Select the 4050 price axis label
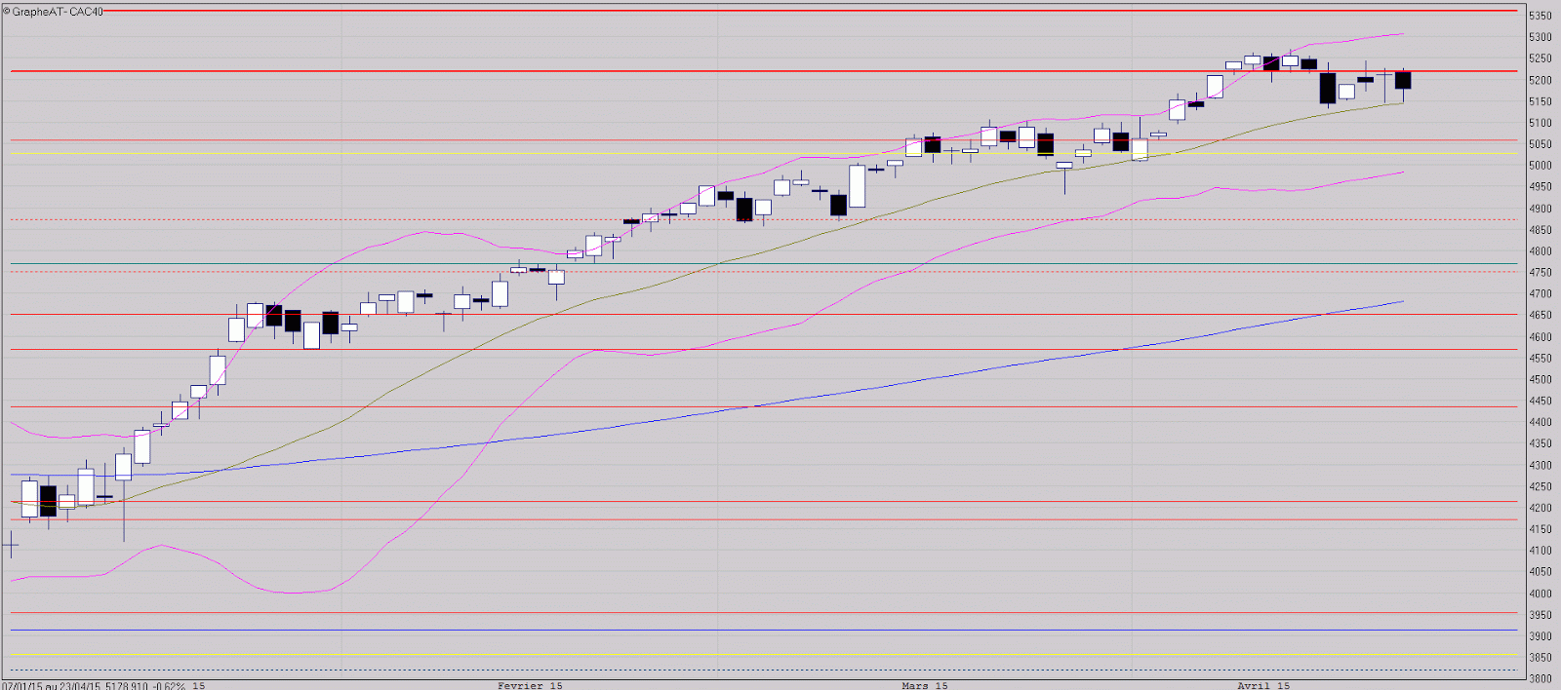Screen dimensions: 1561x690 pos(1541,573)
